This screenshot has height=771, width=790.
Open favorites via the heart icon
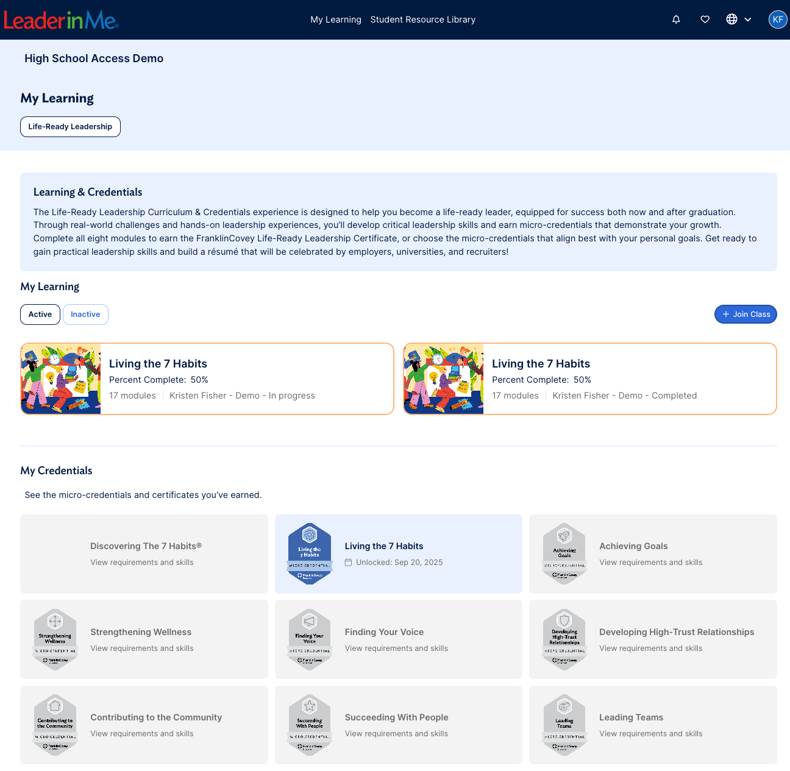705,20
